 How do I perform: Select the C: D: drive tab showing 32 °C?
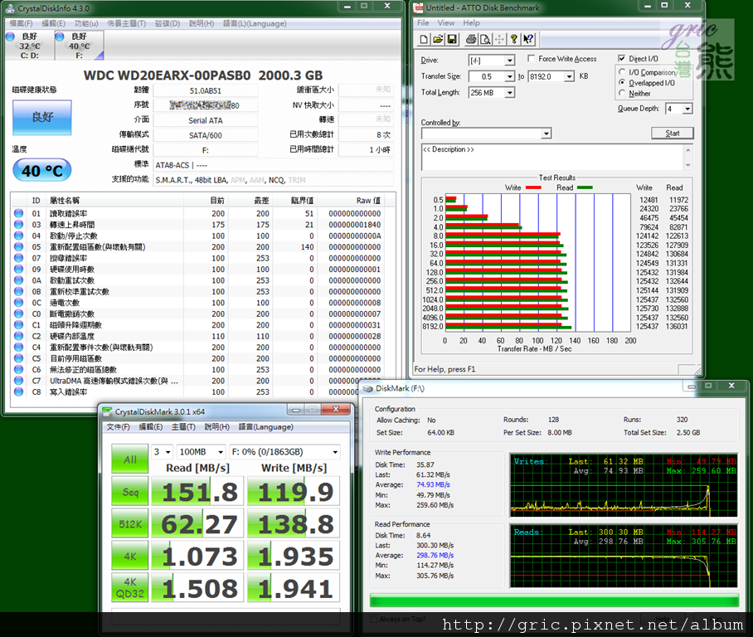click(28, 46)
